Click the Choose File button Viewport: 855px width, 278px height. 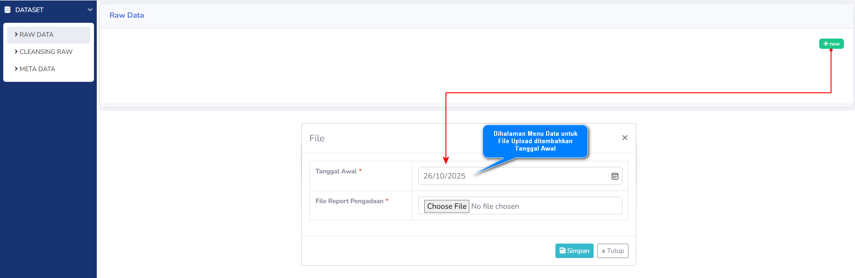447,206
